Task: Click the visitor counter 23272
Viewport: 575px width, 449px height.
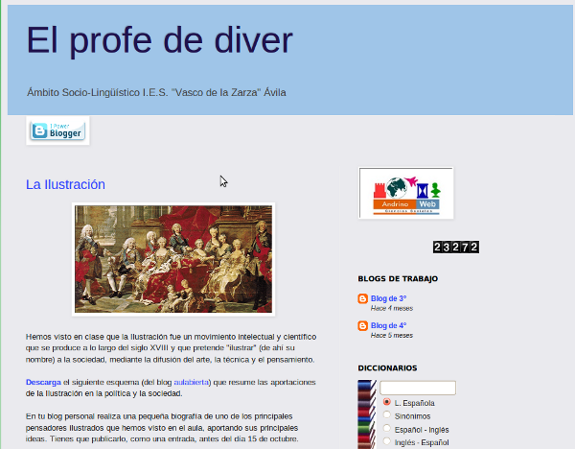Action: tap(456, 248)
